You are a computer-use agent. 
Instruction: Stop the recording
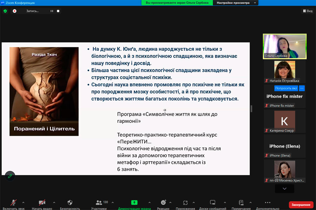pyautogui.click(x=58, y=11)
